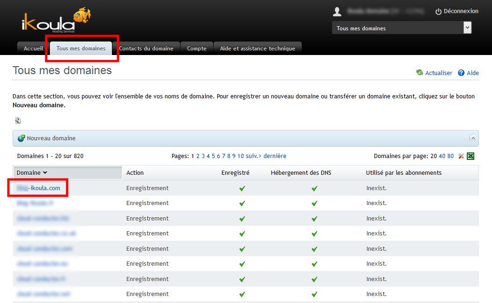Image resolution: width=492 pixels, height=303 pixels.
Task: Go to the Compte tab
Action: click(x=196, y=48)
